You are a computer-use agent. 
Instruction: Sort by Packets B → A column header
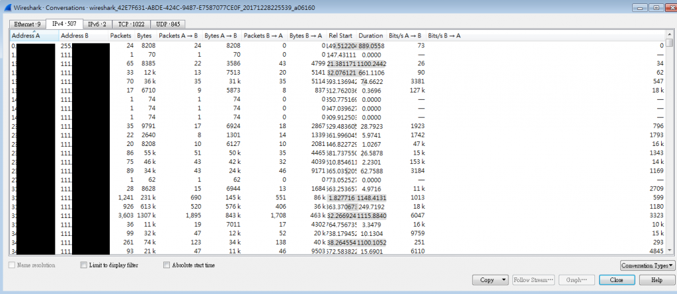tap(264, 36)
